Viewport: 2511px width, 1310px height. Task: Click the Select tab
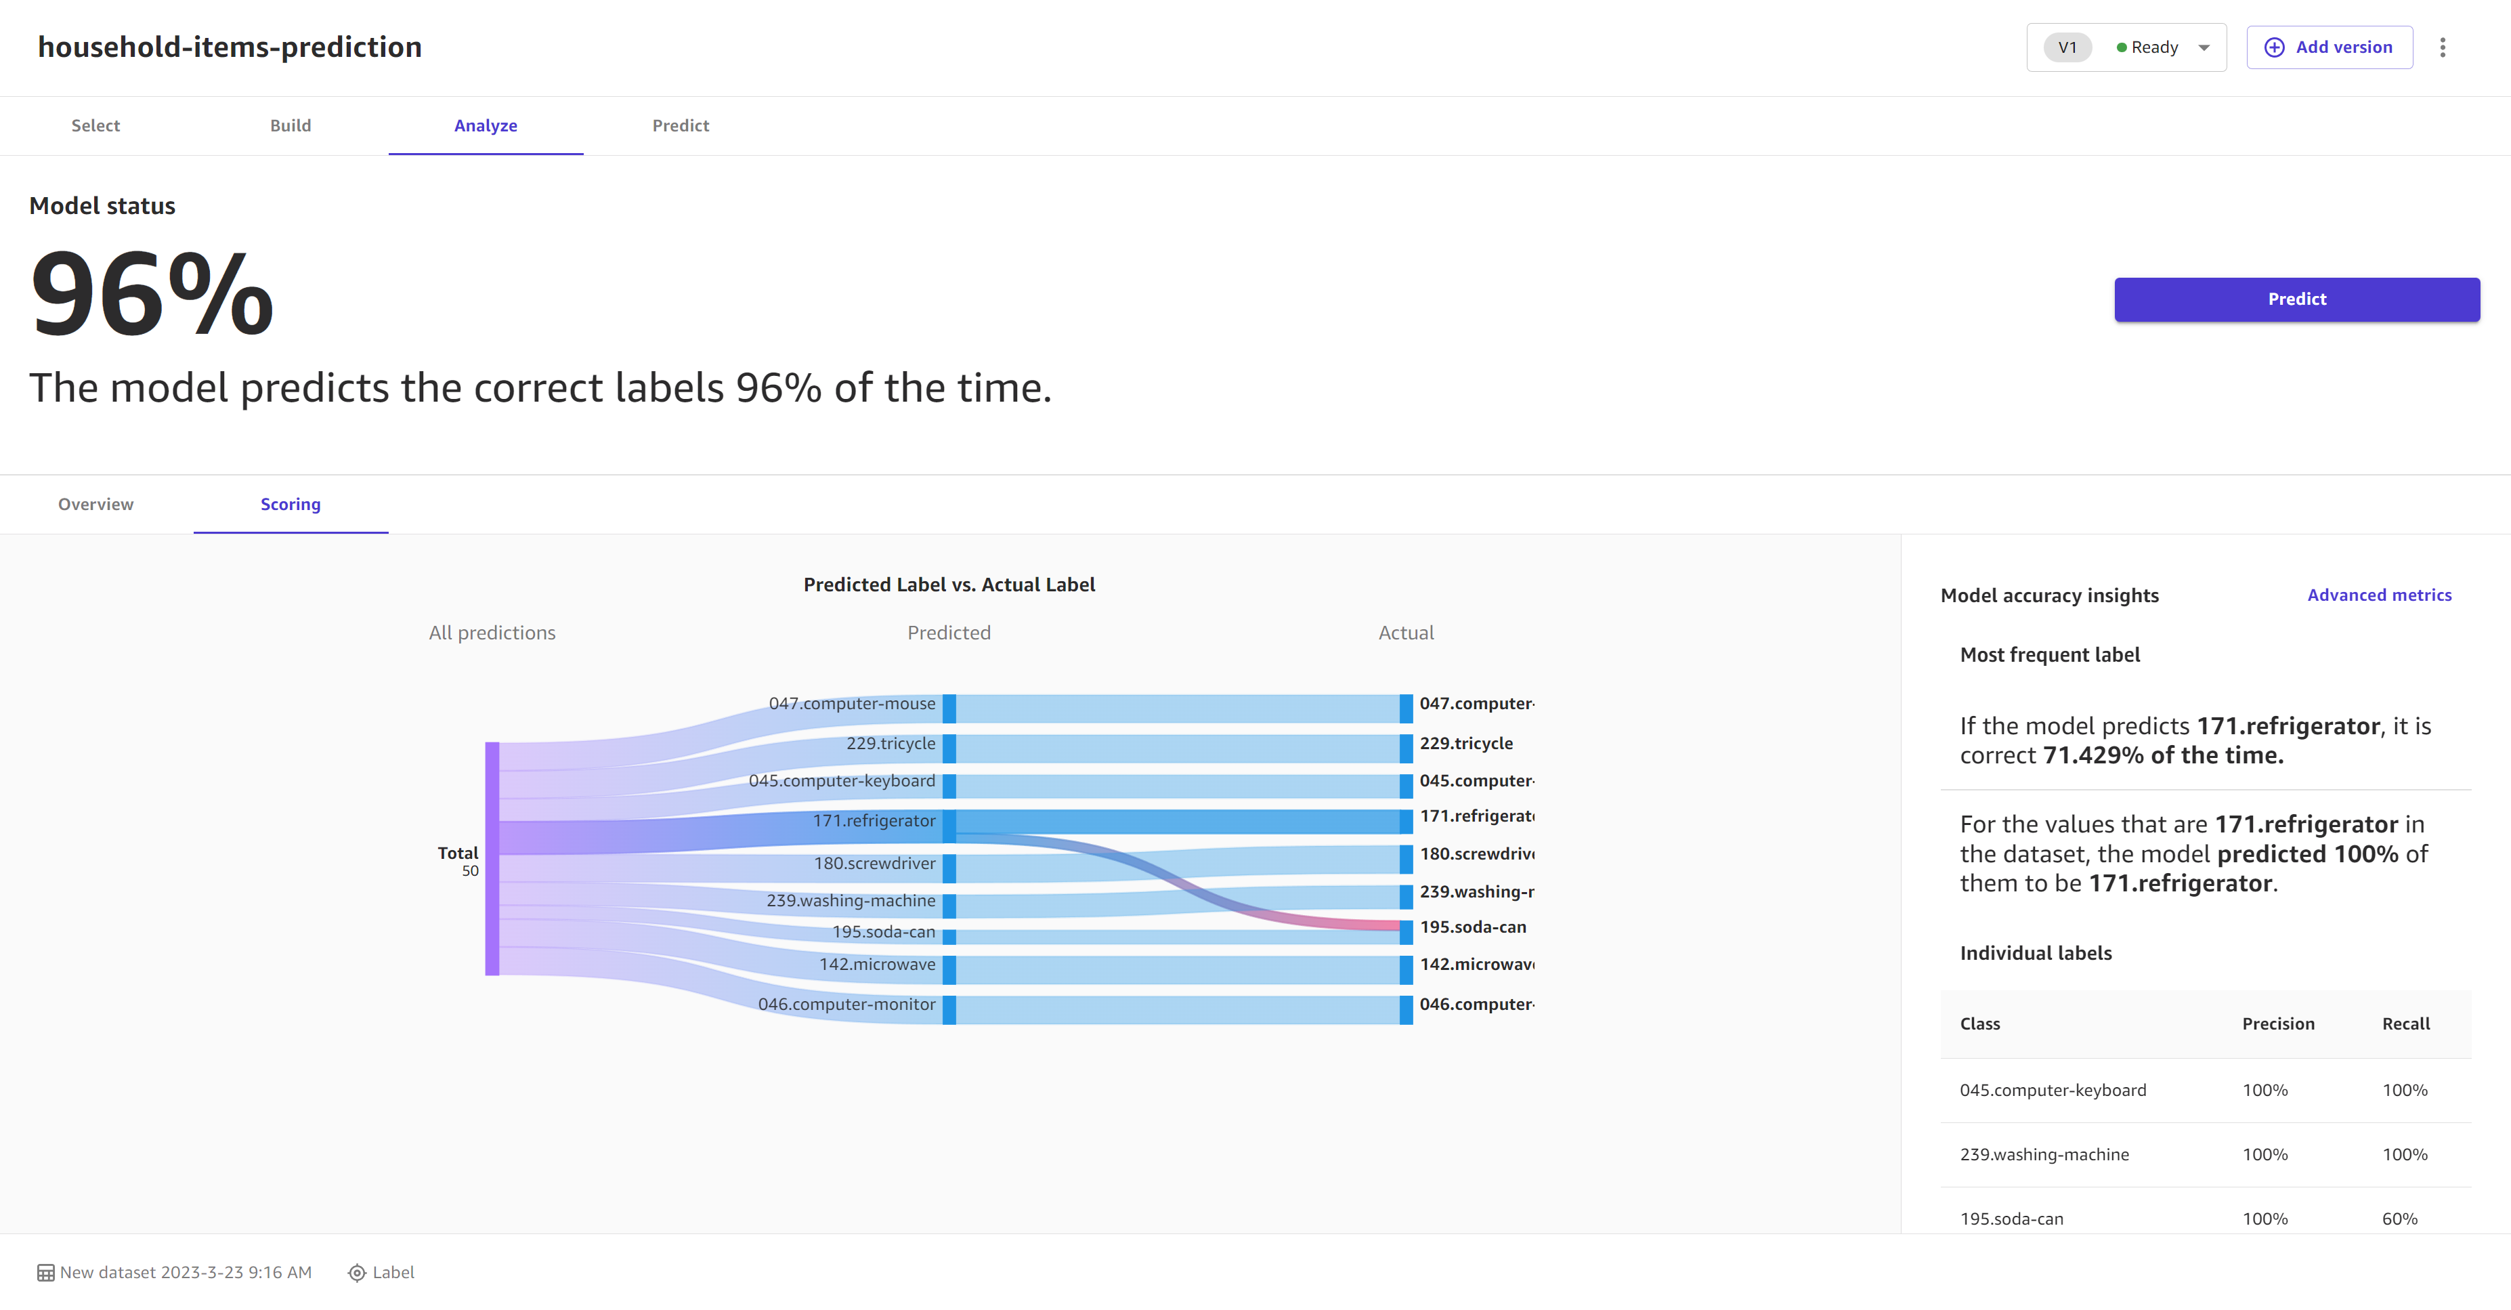click(96, 125)
